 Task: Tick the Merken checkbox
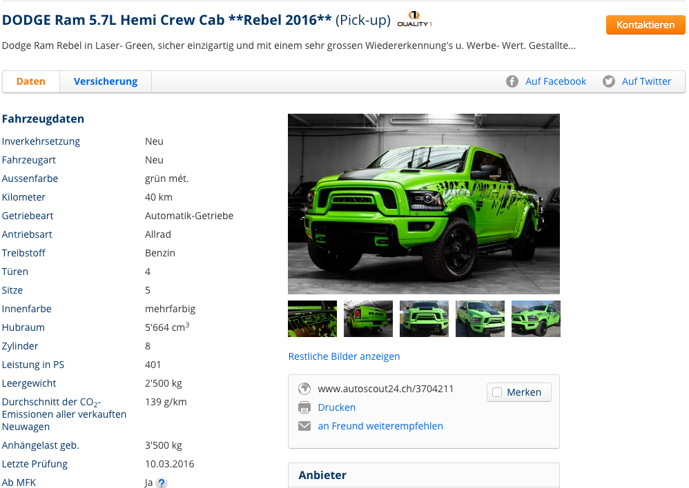(x=497, y=392)
